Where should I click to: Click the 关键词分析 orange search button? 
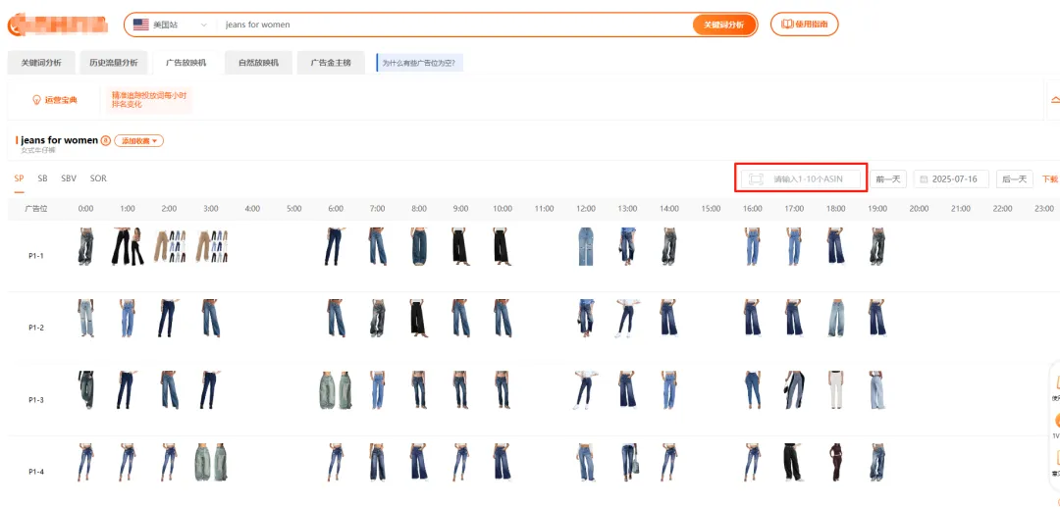pyautogui.click(x=724, y=25)
